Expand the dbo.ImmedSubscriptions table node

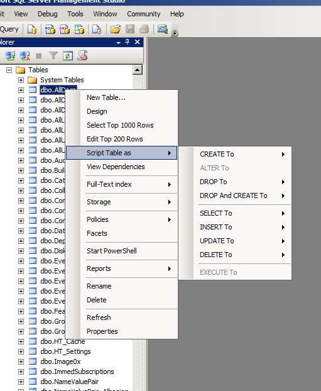click(21, 372)
